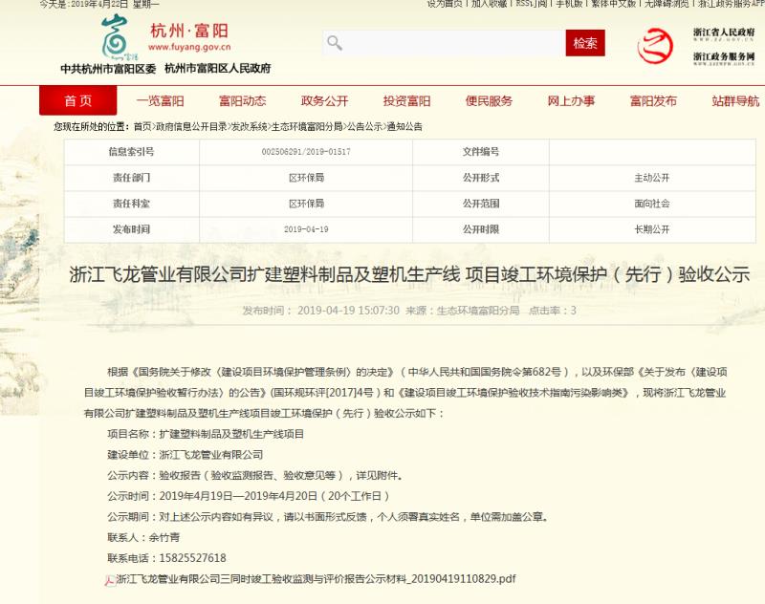
Task: Click 中共杭州市富阳区委 header text
Action: click(108, 69)
